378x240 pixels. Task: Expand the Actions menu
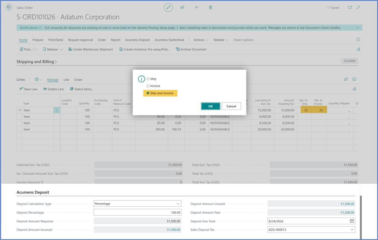[x=201, y=40]
